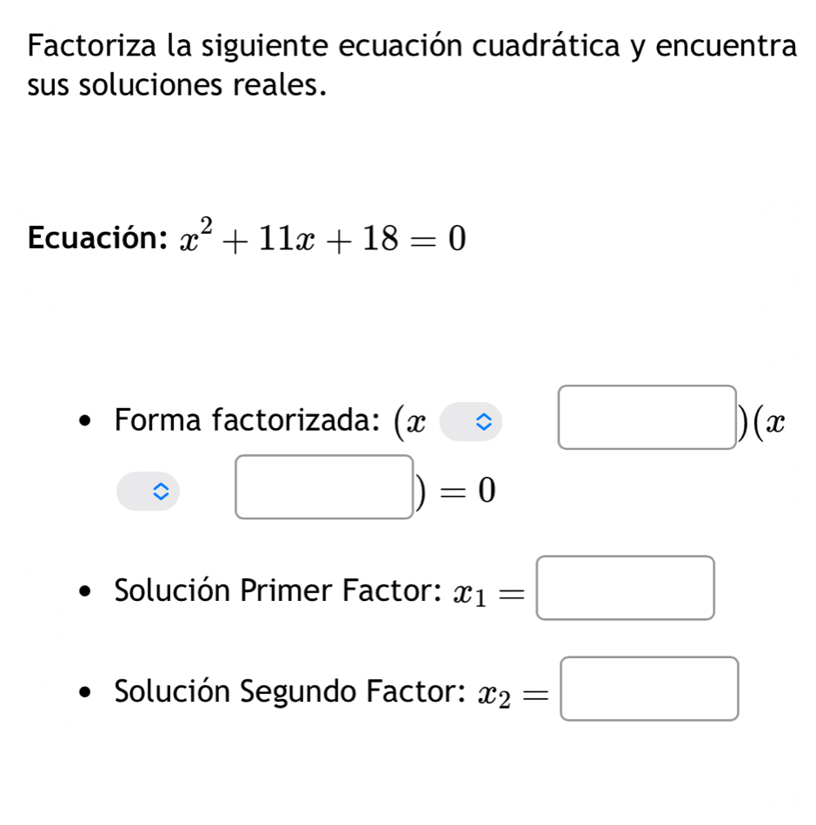The height and width of the screenshot is (825, 816).
Task: Focus the x₂ solution input field
Action: [x=650, y=690]
